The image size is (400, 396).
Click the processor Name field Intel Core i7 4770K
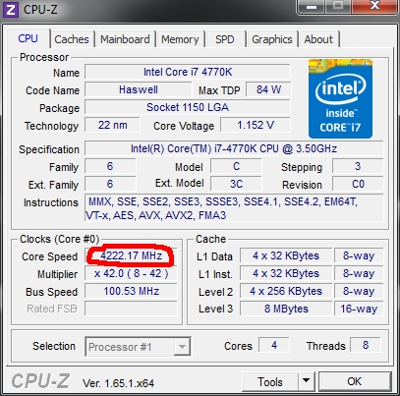[188, 72]
